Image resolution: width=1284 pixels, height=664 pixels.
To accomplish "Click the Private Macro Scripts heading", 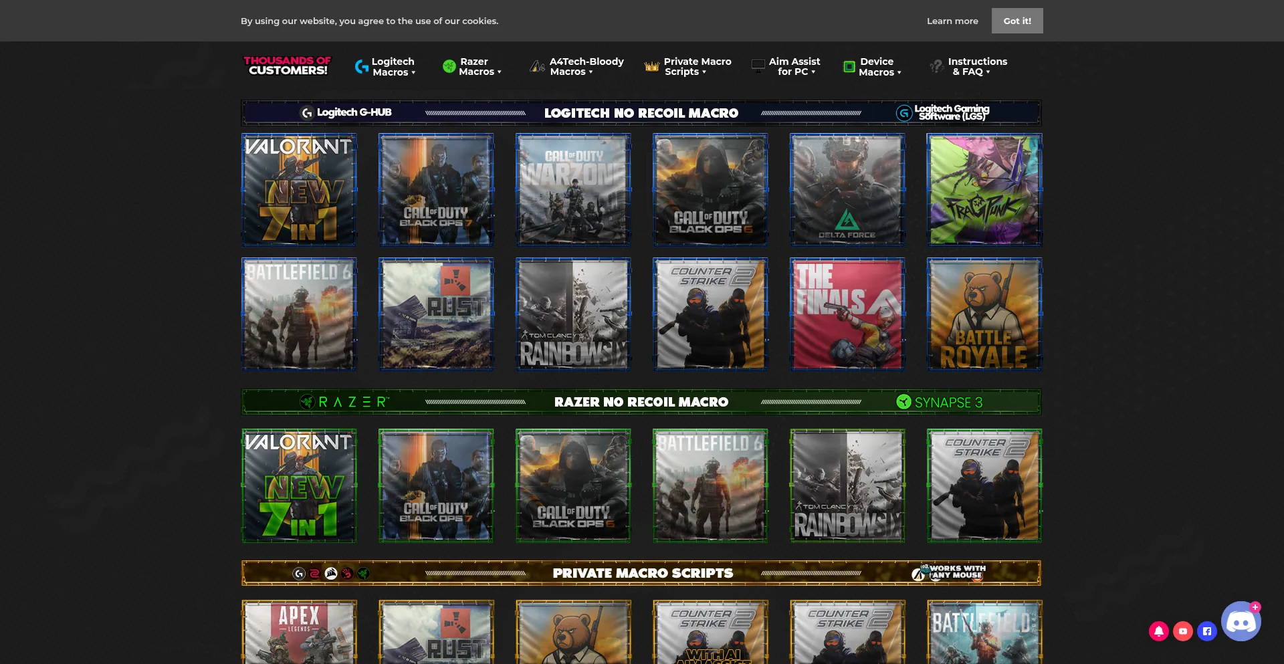I will [x=643, y=573].
